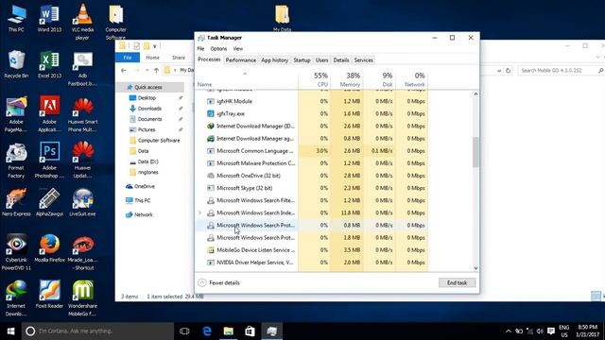Select Downloads in File Explorer sidebar

click(149, 109)
